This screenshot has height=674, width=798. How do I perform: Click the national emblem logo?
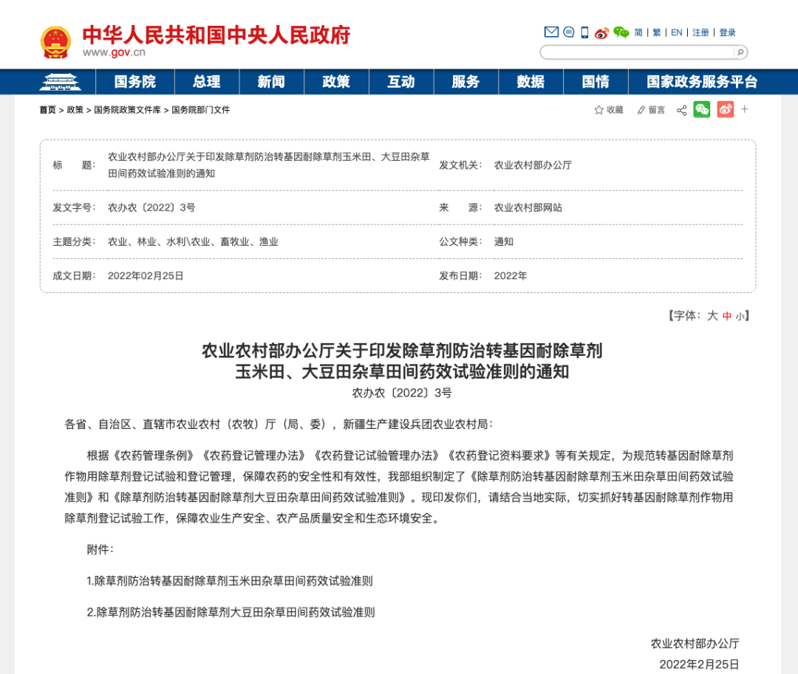[55, 42]
